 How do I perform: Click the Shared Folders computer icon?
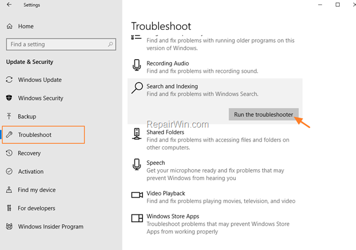[137, 134]
